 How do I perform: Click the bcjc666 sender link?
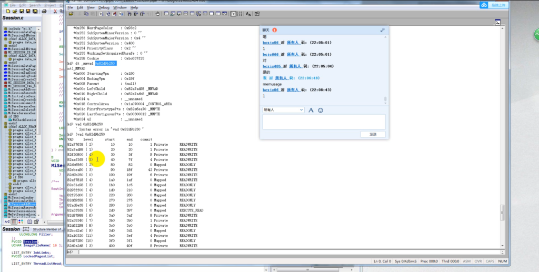(271, 54)
